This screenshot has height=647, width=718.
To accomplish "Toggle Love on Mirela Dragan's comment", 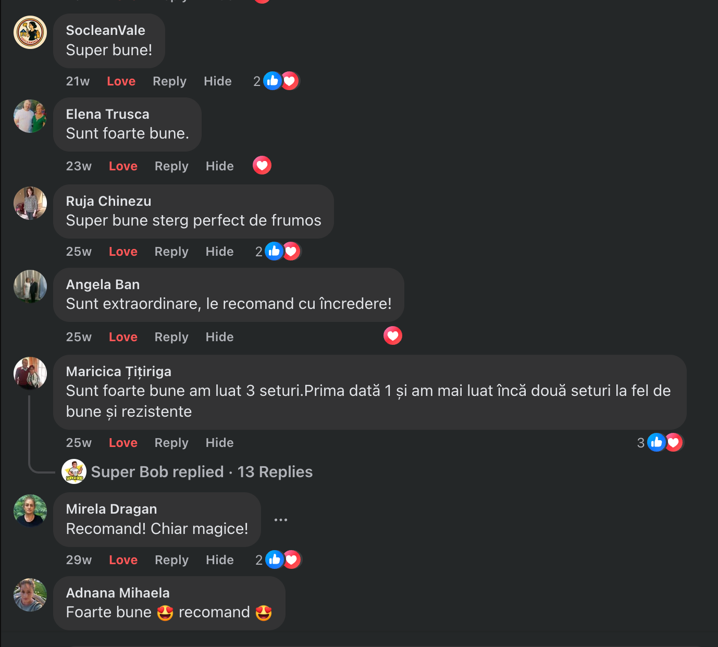I will coord(123,560).
